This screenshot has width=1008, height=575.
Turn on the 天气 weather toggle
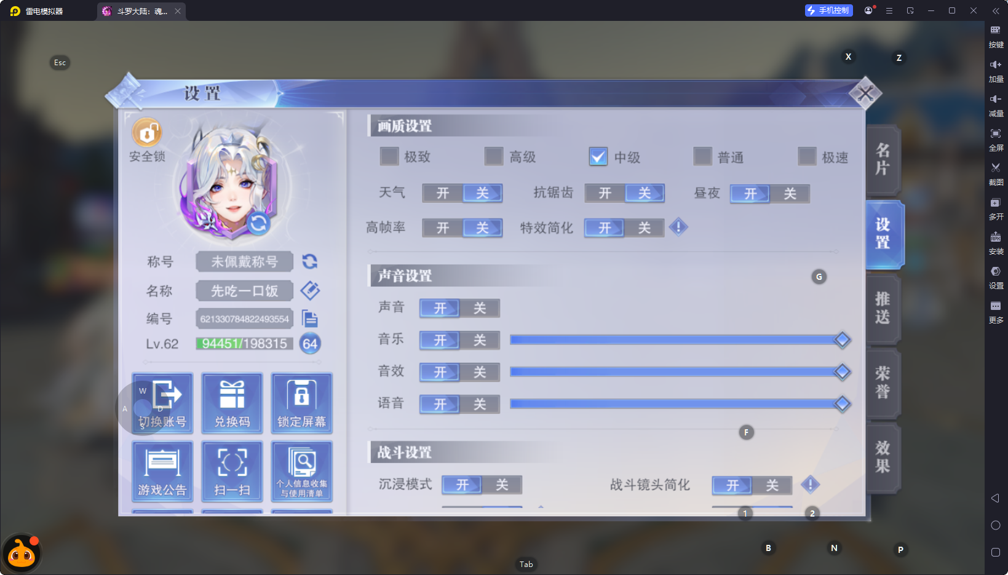click(443, 193)
